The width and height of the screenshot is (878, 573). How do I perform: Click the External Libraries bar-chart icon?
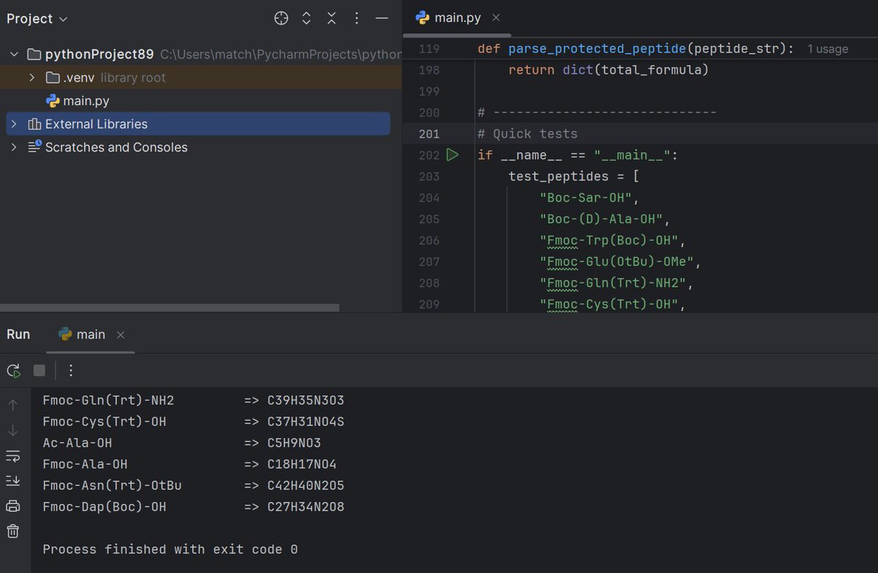click(34, 124)
